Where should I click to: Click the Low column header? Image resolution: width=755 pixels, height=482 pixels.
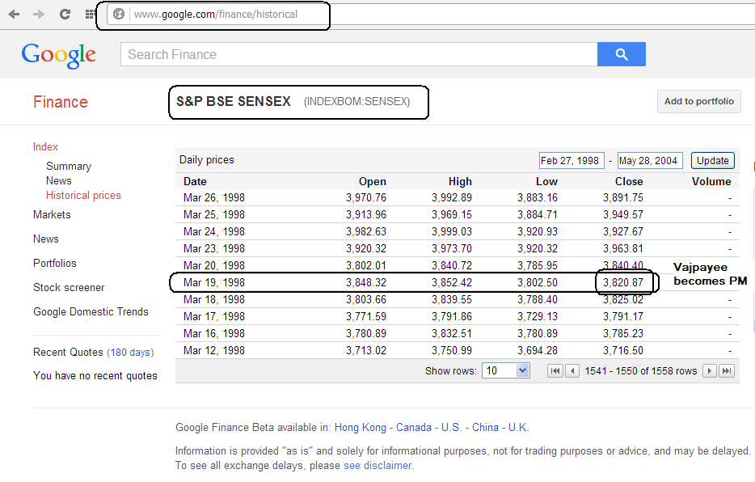[x=546, y=181]
